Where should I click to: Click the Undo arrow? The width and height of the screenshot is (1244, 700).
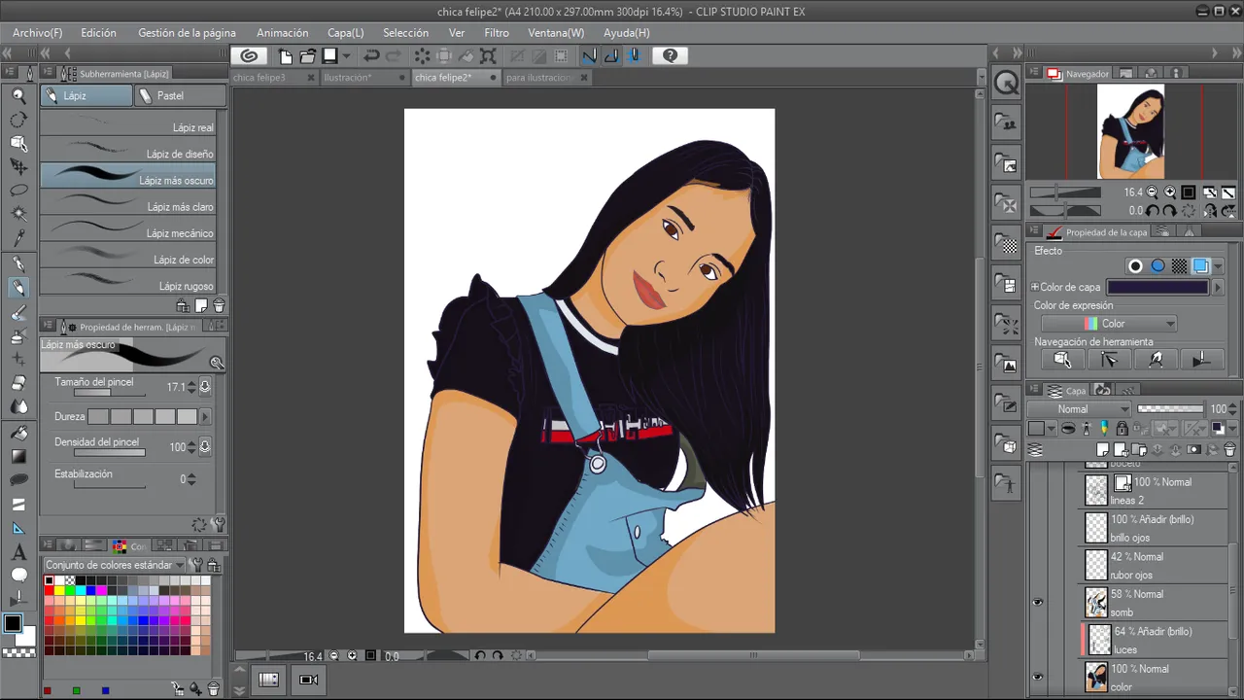[371, 55]
